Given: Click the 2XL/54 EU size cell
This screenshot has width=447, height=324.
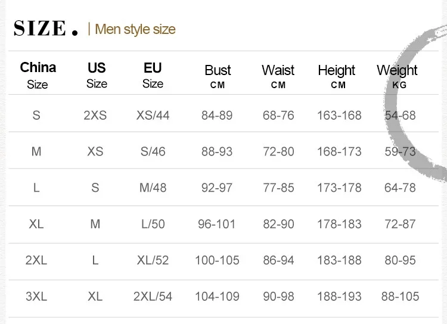Looking at the screenshot, I should (153, 297).
